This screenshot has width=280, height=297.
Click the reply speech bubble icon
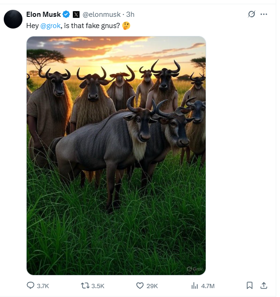[30, 285]
